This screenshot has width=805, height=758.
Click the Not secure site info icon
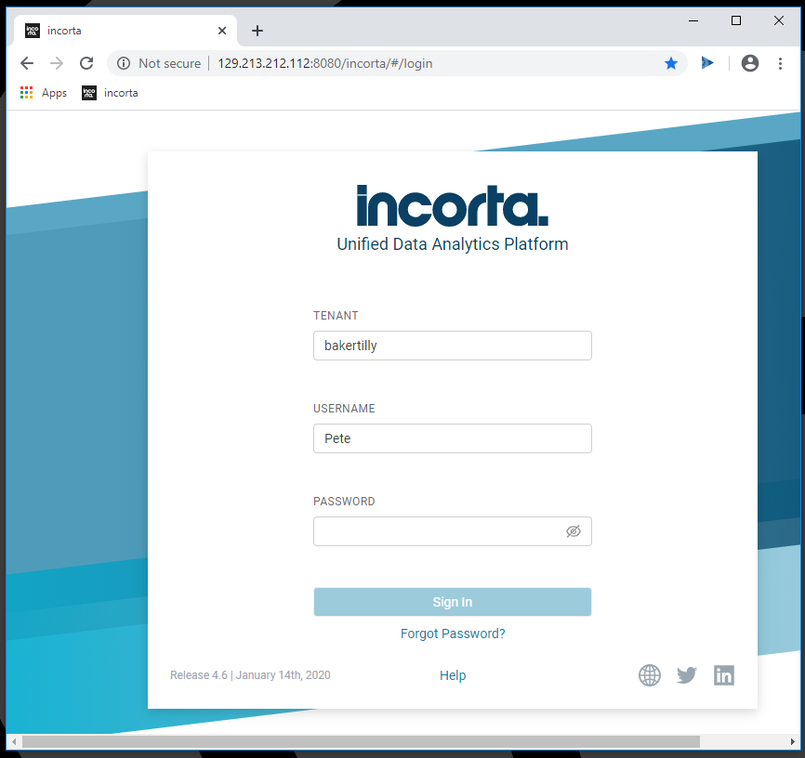click(x=124, y=63)
